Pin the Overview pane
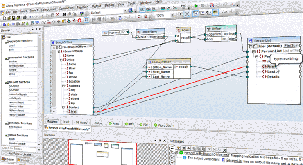303x165 pixels. tap(160, 140)
